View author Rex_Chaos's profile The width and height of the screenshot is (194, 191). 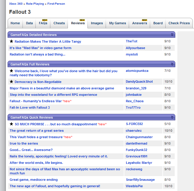[135, 101]
